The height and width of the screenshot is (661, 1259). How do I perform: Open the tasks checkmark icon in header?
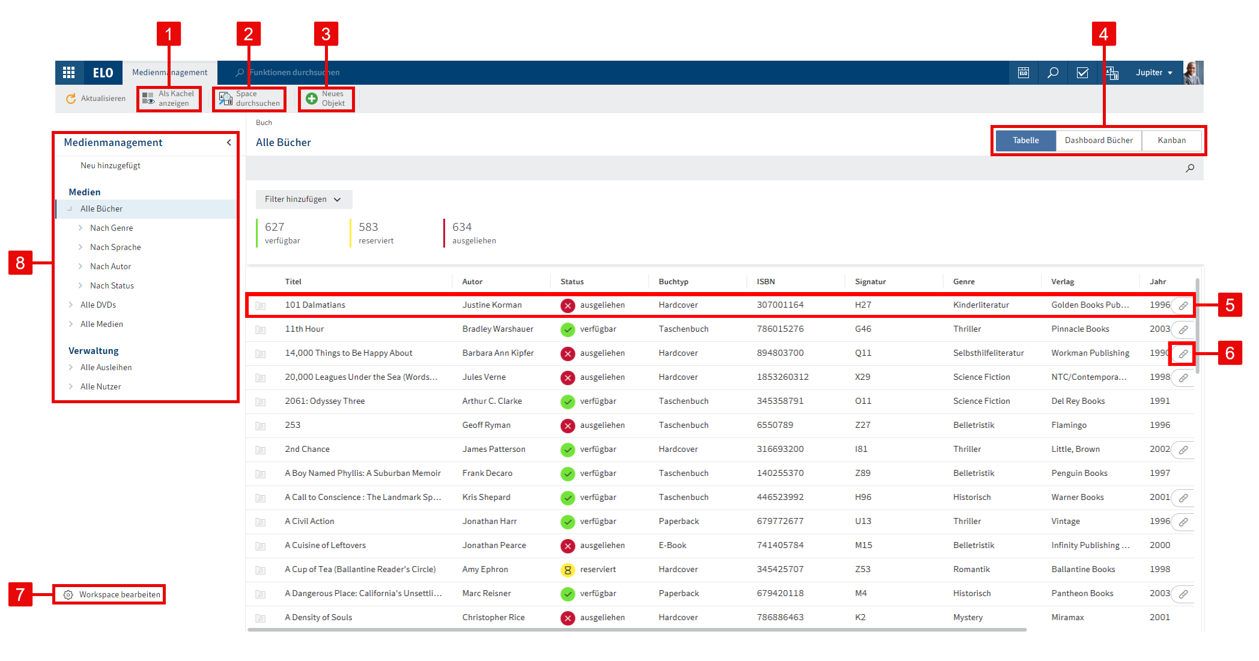[1082, 73]
